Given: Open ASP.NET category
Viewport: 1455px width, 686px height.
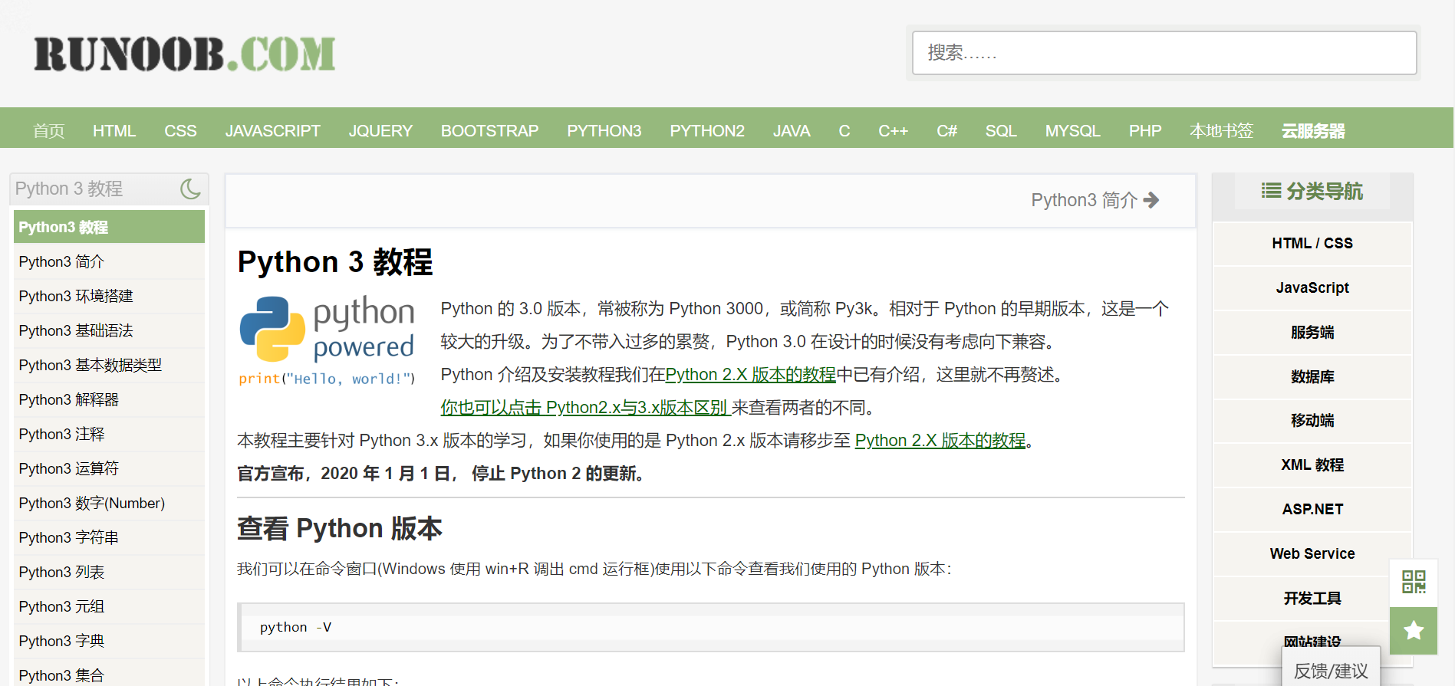Looking at the screenshot, I should 1312,509.
